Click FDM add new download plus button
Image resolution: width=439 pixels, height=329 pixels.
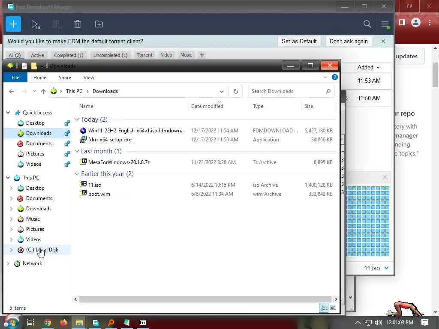click(x=13, y=24)
